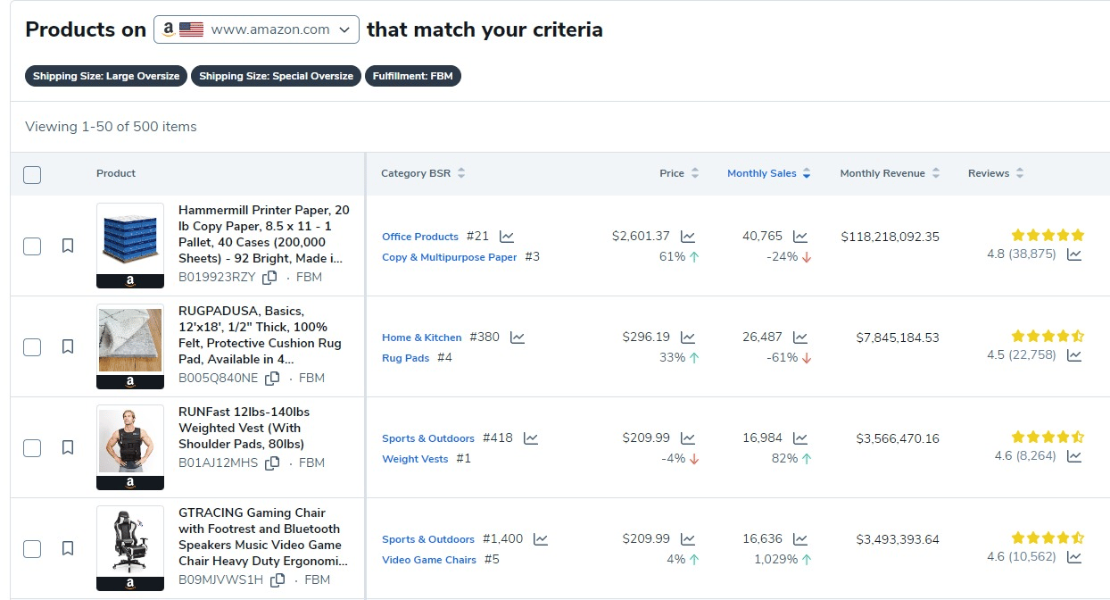Bookmark the Hammermill Printer Paper product
The width and height of the screenshot is (1110, 600).
tap(68, 246)
